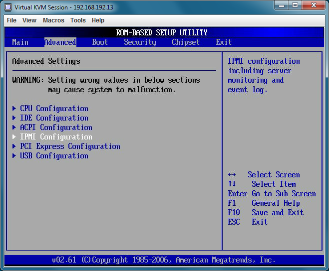329x271 pixels.
Task: Close the Virtual KVM Session window
Action: pyautogui.click(x=314, y=5)
